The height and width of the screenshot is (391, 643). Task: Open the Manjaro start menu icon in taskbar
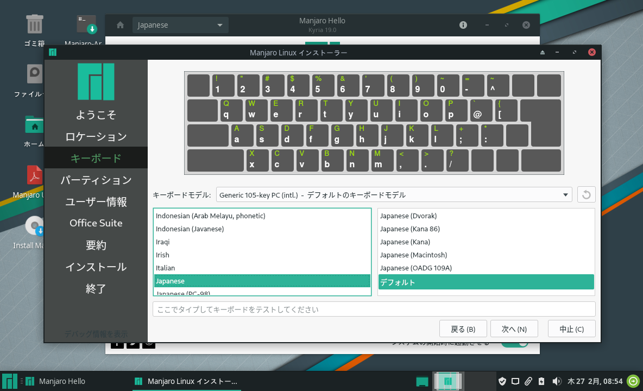9,381
